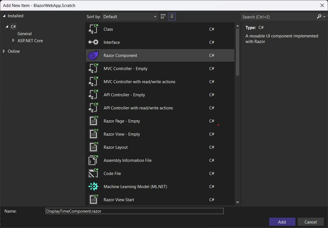Select the Interface template icon

93,42
